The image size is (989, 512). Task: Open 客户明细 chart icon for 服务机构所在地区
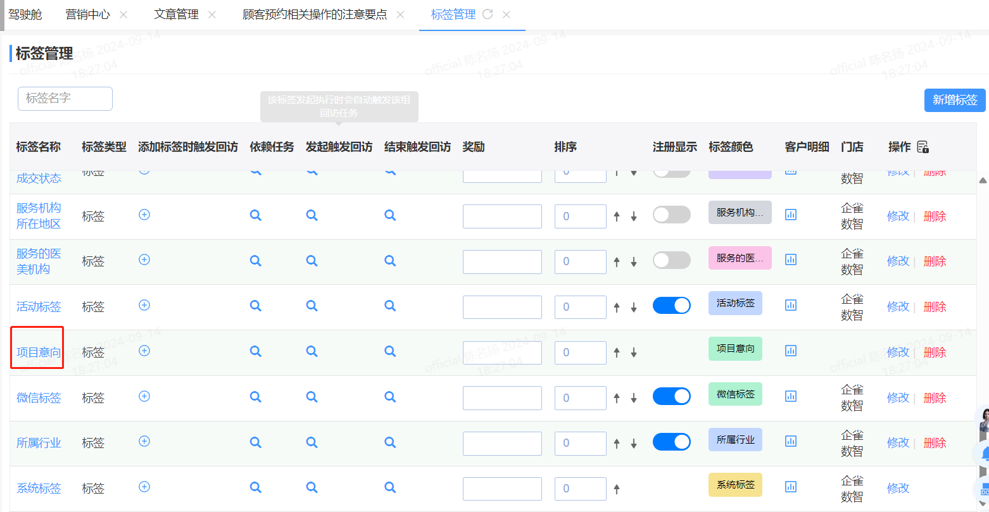(791, 215)
